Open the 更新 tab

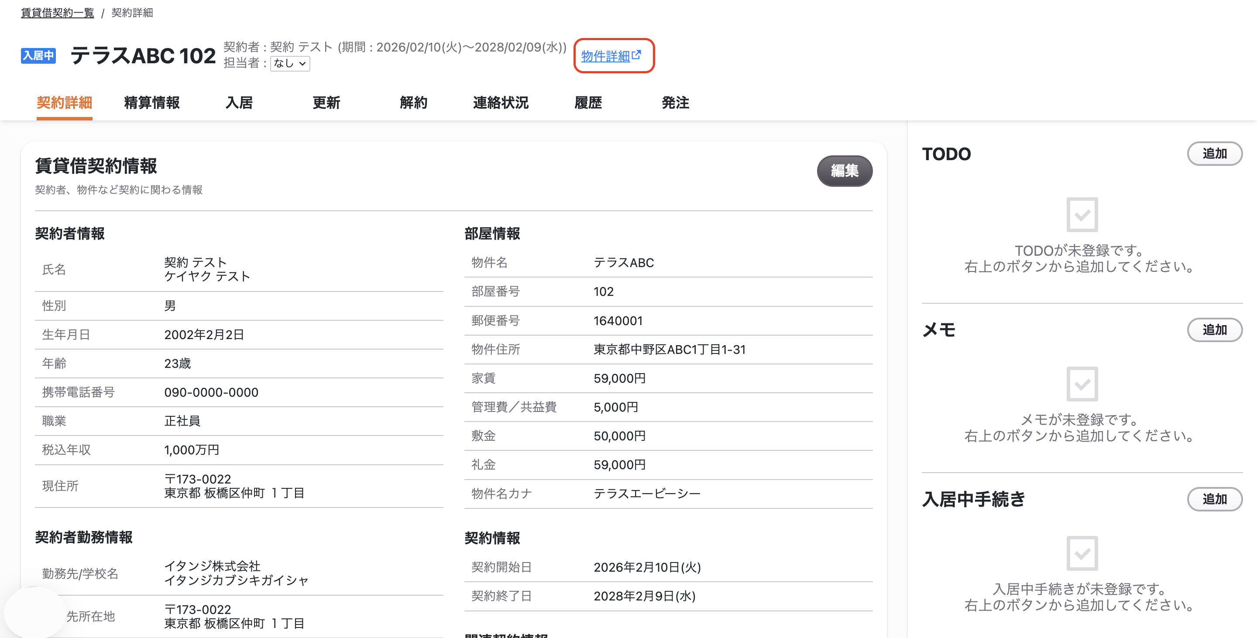pos(326,103)
